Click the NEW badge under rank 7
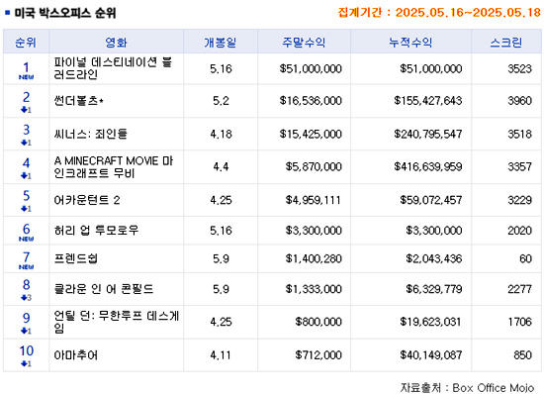Viewport: 544px width, 394px height. 26,267
